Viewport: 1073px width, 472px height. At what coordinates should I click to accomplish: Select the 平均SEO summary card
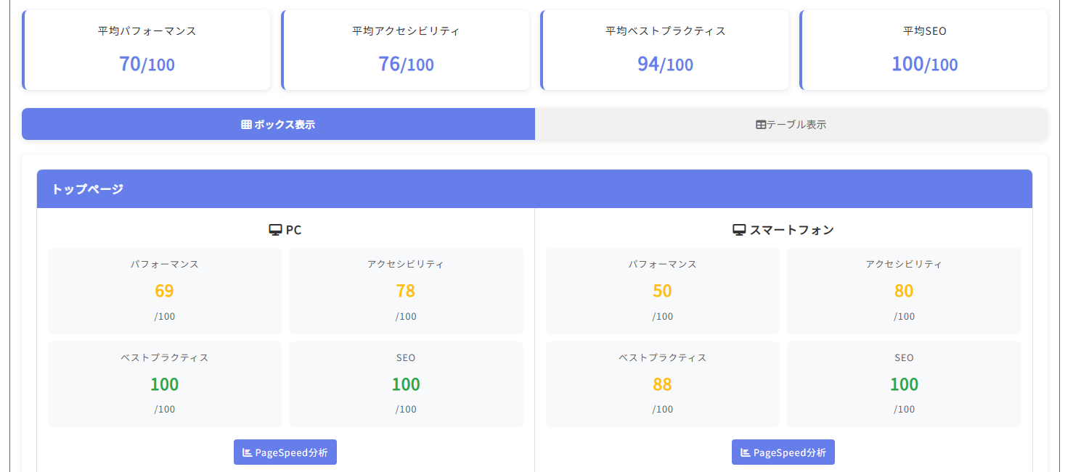pyautogui.click(x=924, y=50)
